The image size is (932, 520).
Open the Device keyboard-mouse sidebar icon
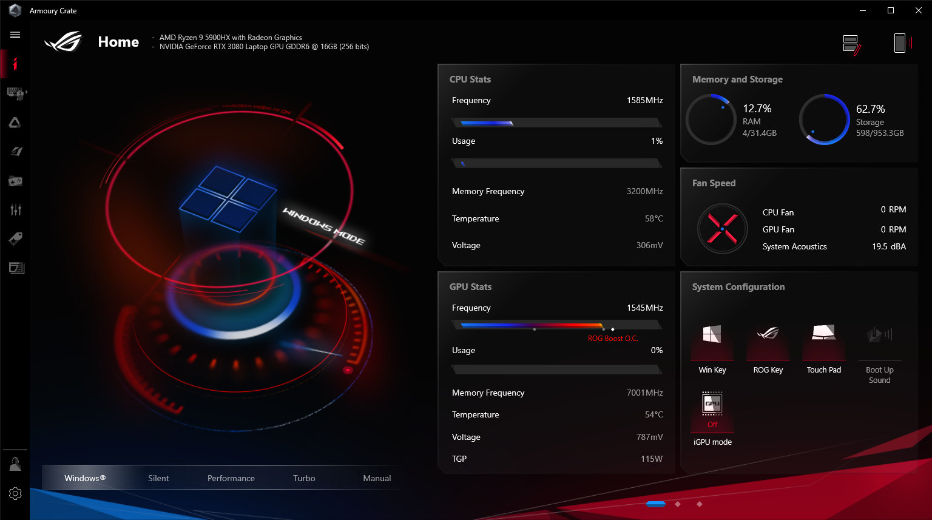click(x=15, y=93)
